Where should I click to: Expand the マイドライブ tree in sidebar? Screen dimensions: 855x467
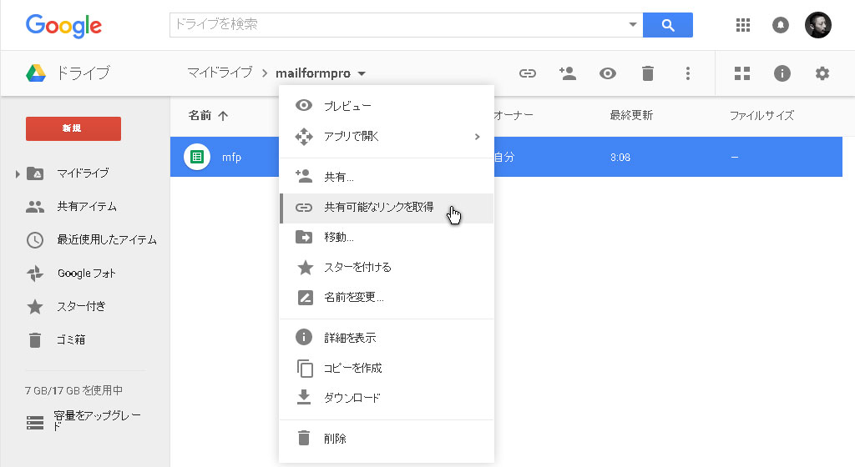(x=17, y=173)
